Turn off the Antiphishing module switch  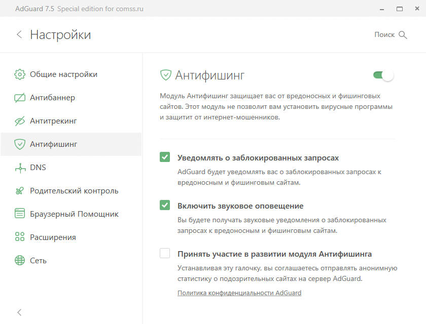[383, 75]
